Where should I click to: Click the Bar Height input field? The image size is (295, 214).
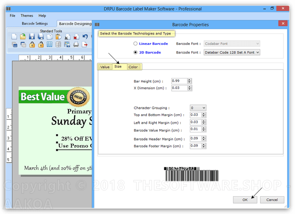(x=179, y=81)
